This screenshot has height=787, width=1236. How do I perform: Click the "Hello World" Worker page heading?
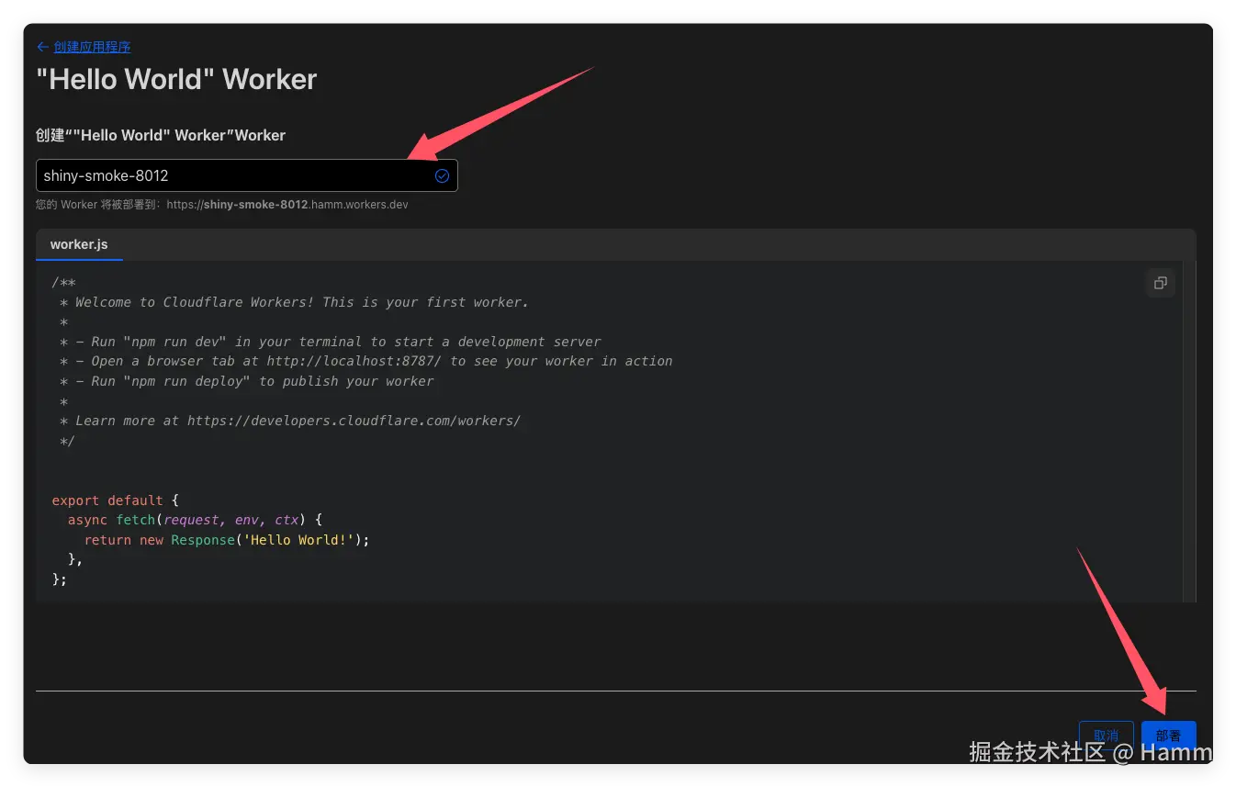176,79
